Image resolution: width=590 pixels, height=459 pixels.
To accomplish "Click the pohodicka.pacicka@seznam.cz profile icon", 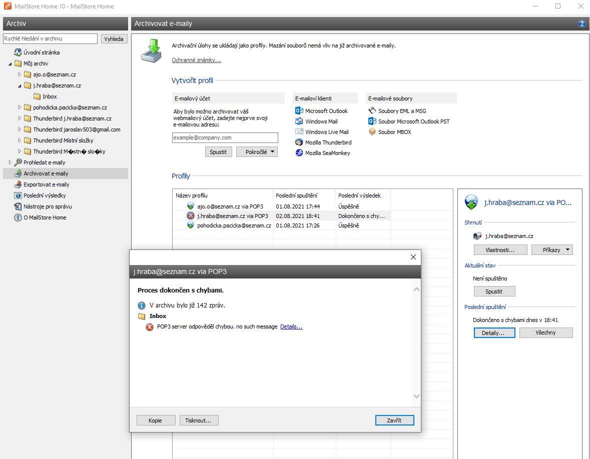I will pyautogui.click(x=191, y=225).
